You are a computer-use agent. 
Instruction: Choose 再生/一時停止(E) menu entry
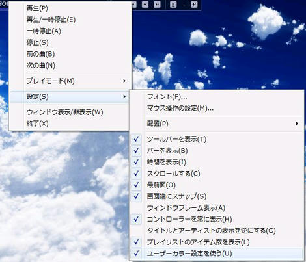point(70,20)
